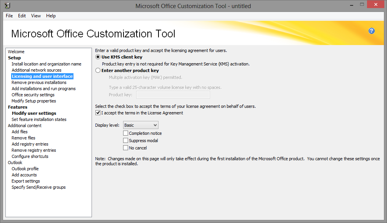Select the Additional content section
The height and width of the screenshot is (223, 387).
pyautogui.click(x=25, y=126)
